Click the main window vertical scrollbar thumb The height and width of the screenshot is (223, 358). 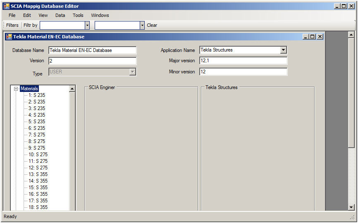pyautogui.click(x=351, y=93)
